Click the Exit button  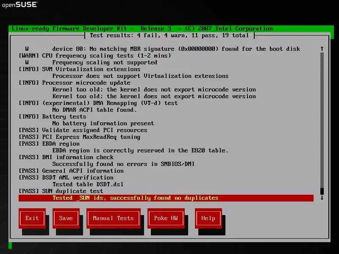32,218
